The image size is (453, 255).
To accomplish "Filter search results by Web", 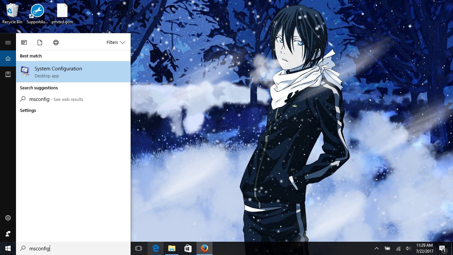I will [x=56, y=42].
